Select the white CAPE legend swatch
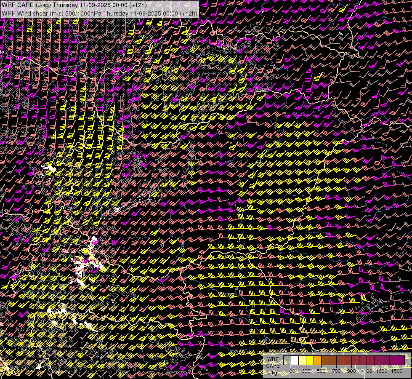412x379 pixels. pos(295,360)
